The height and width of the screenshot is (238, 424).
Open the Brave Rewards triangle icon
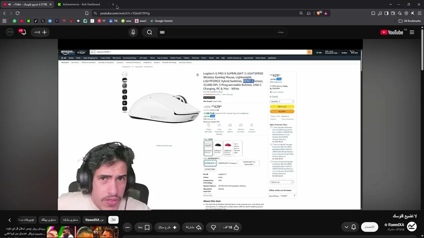coord(326,13)
